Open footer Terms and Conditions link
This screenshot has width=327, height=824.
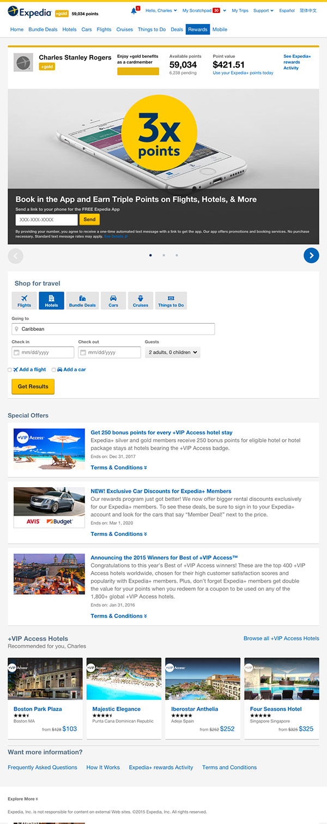[229, 767]
